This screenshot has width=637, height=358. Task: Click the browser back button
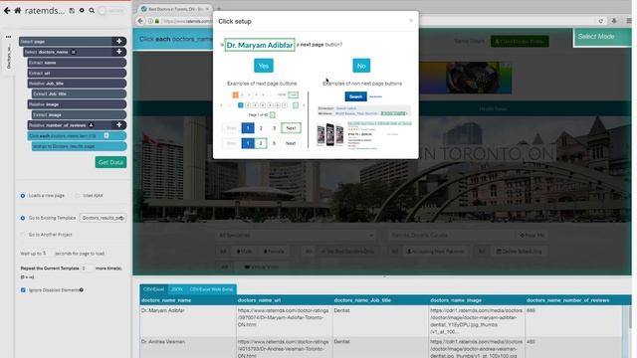140,21
